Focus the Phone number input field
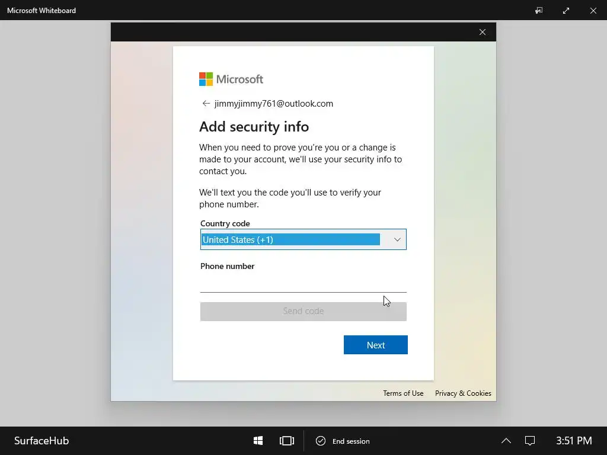This screenshot has width=607, height=455. [303, 284]
